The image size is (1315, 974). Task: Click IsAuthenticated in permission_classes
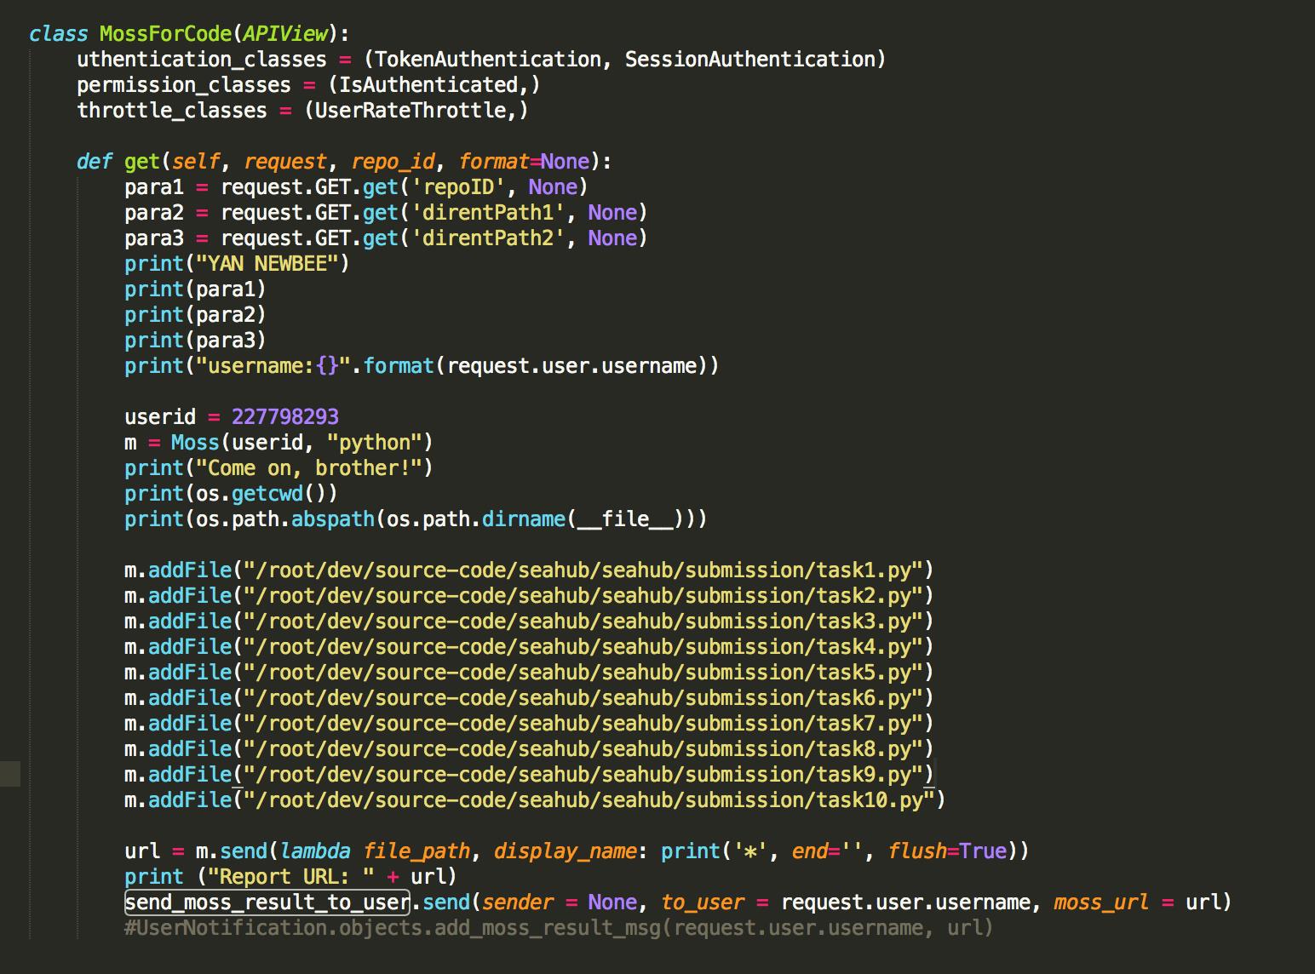click(x=428, y=85)
